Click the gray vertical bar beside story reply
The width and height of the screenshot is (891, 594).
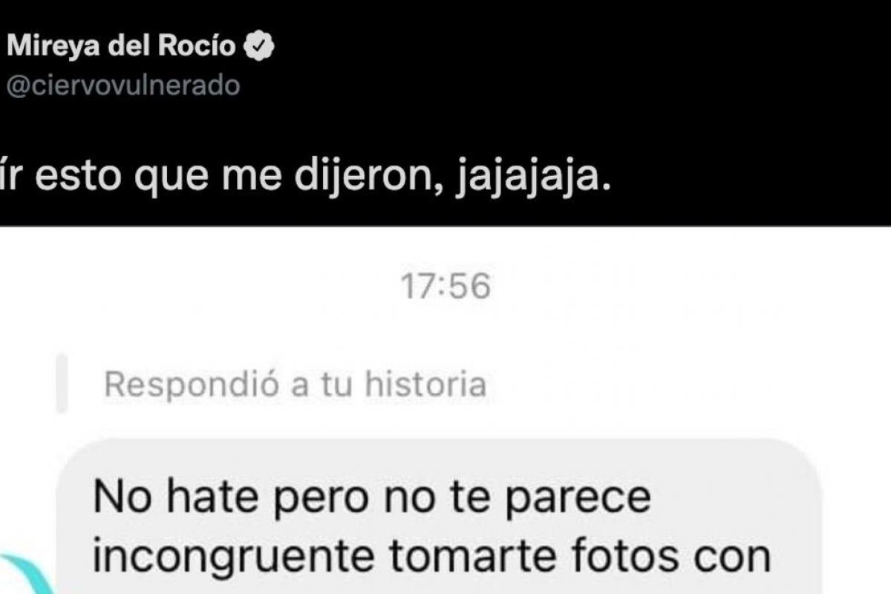coord(62,383)
